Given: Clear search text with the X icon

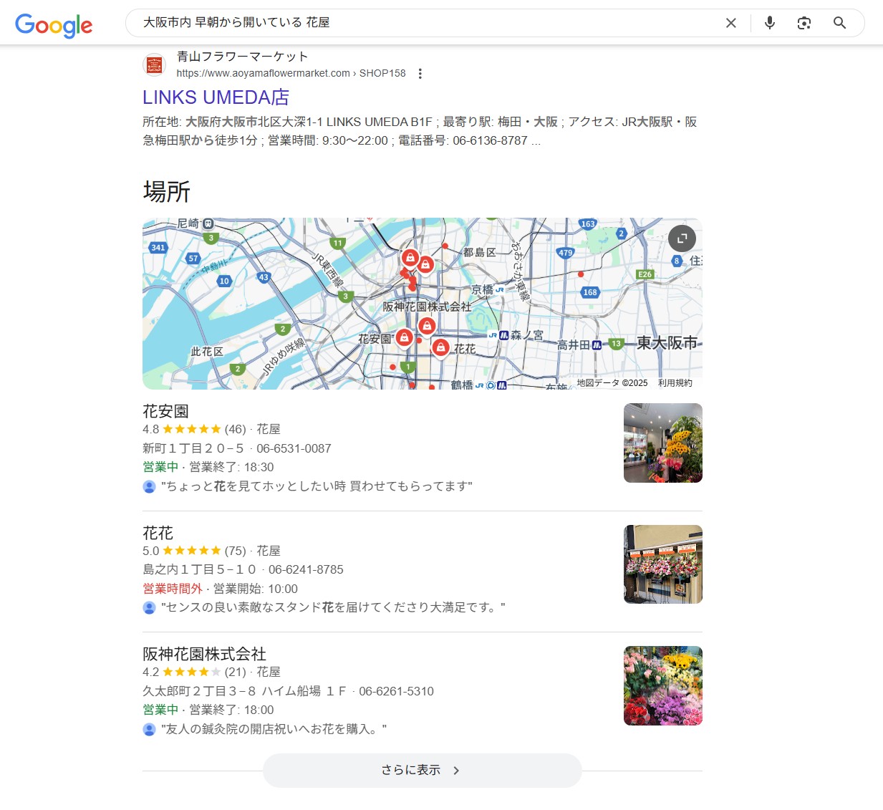Looking at the screenshot, I should coord(730,23).
